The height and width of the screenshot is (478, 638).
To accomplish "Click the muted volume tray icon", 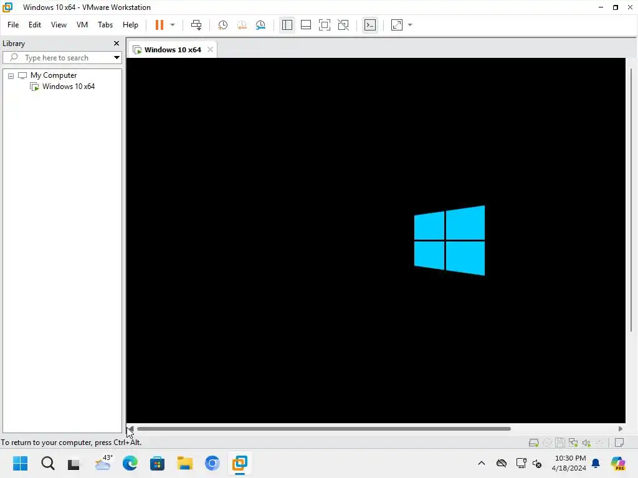I will [536, 463].
